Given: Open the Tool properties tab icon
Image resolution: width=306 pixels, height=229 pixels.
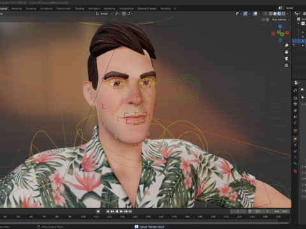Looking at the screenshot, I should [295, 90].
